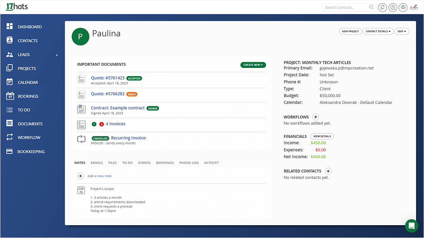Click the Signed status badge

(x=153, y=108)
